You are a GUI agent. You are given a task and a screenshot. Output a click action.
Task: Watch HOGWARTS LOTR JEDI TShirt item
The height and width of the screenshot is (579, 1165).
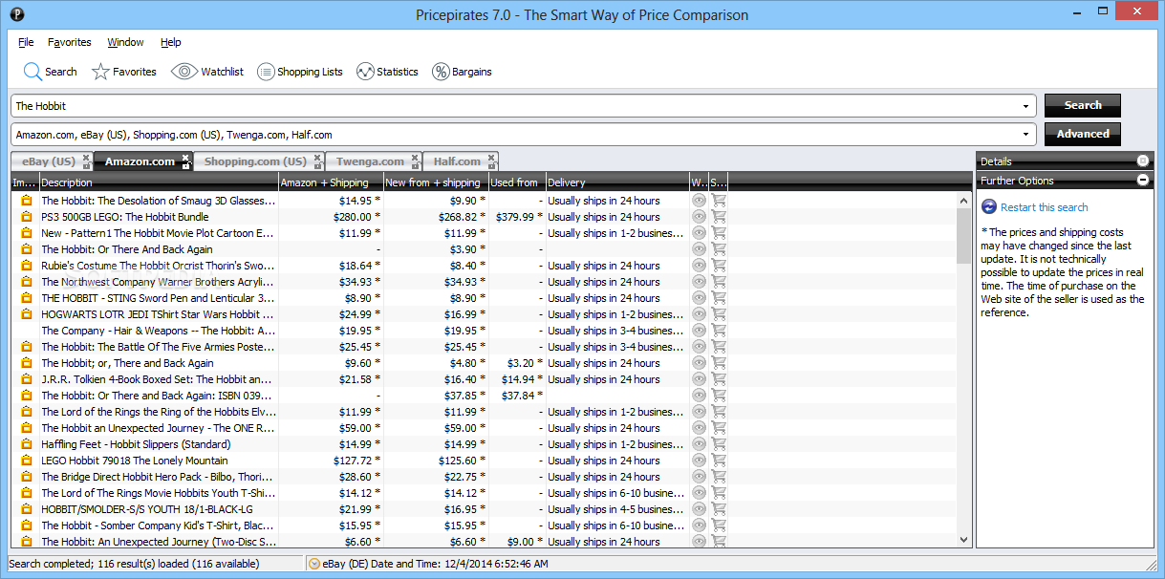pos(699,314)
